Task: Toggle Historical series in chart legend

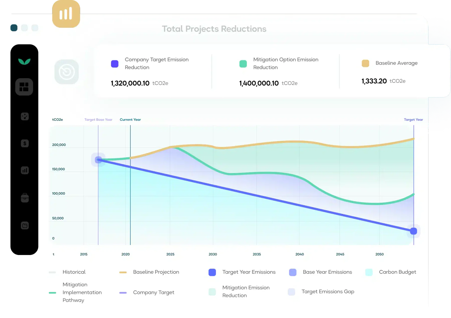Action: pos(67,272)
